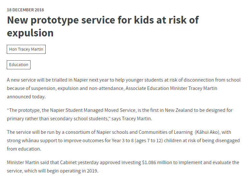Click the words "strong whānau support"
251x177 pixels.
(32, 141)
